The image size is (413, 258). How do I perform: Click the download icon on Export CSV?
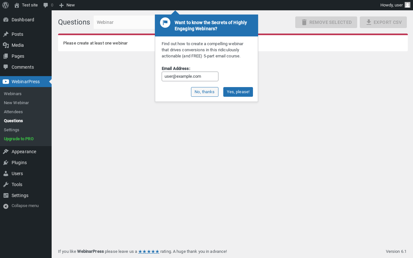point(368,22)
